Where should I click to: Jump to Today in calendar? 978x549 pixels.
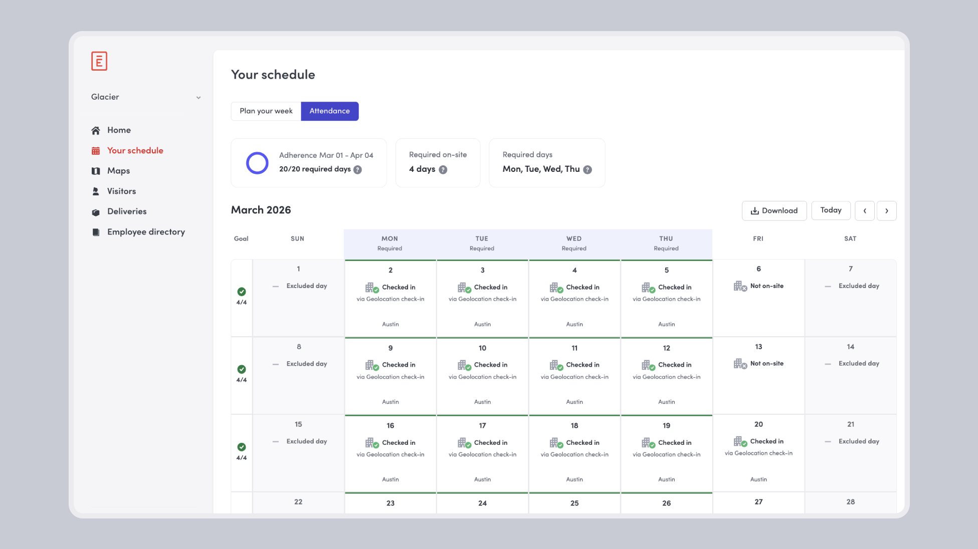pos(831,210)
